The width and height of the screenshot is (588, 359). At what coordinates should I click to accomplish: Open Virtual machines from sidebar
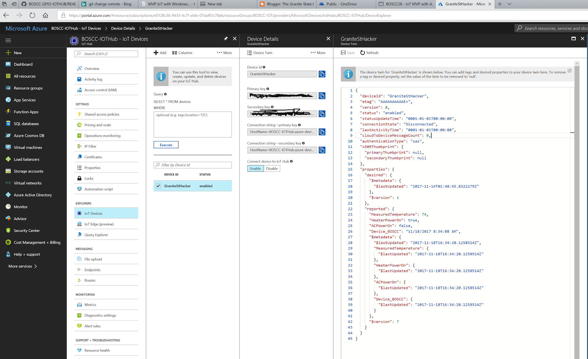point(28,148)
